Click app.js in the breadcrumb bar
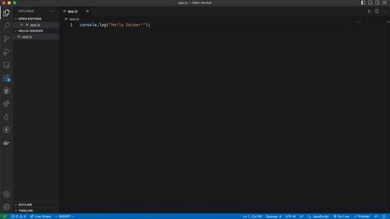The image size is (390, 219). pos(74,19)
